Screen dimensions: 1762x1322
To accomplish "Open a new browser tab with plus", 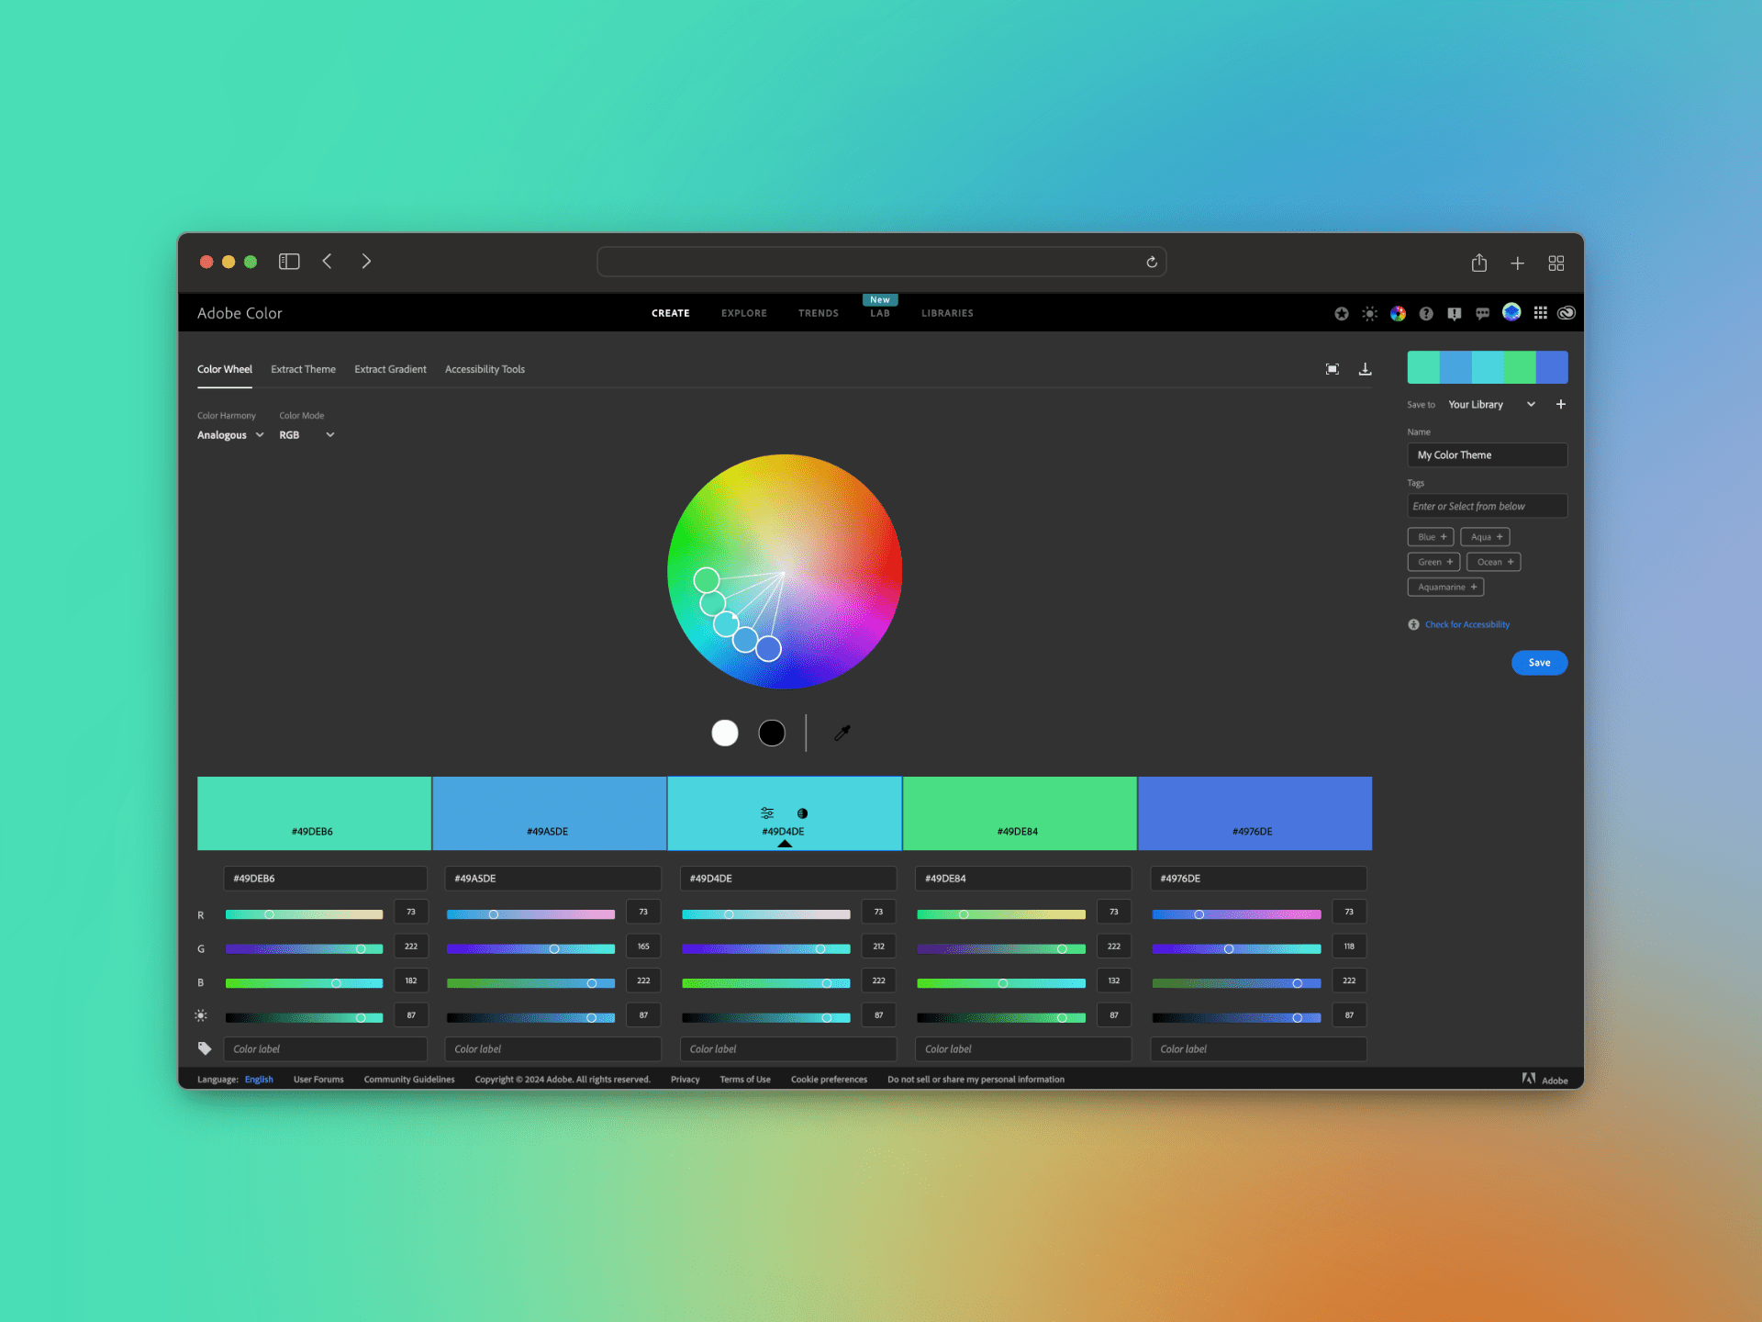I will (1518, 263).
